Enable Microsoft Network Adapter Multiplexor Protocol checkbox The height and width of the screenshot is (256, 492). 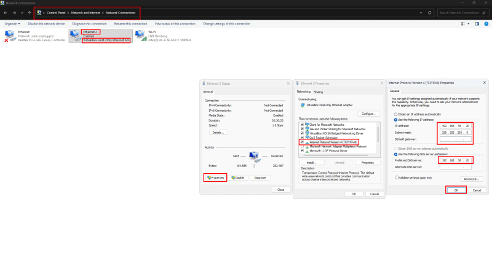point(302,146)
